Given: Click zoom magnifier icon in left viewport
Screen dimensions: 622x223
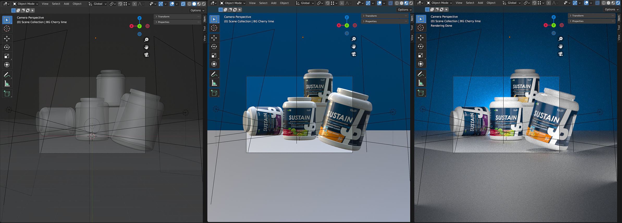Looking at the screenshot, I should [146, 40].
